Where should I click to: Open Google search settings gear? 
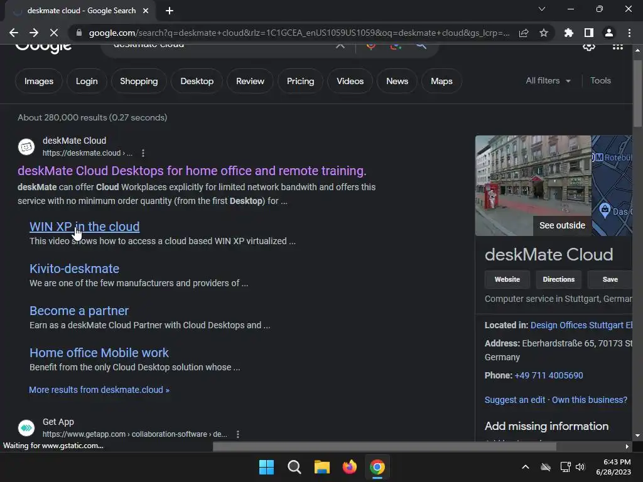(589, 46)
